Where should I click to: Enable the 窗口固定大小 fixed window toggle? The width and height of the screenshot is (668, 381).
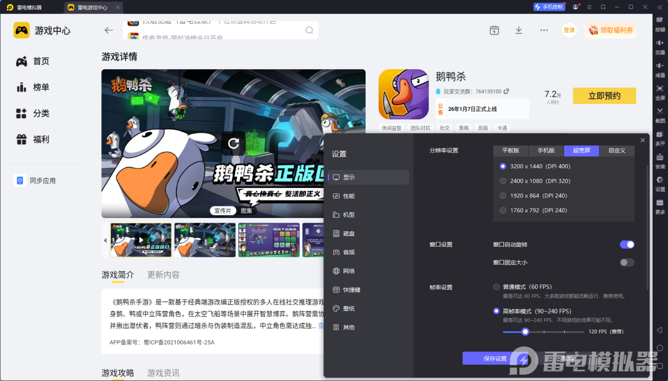tap(627, 262)
